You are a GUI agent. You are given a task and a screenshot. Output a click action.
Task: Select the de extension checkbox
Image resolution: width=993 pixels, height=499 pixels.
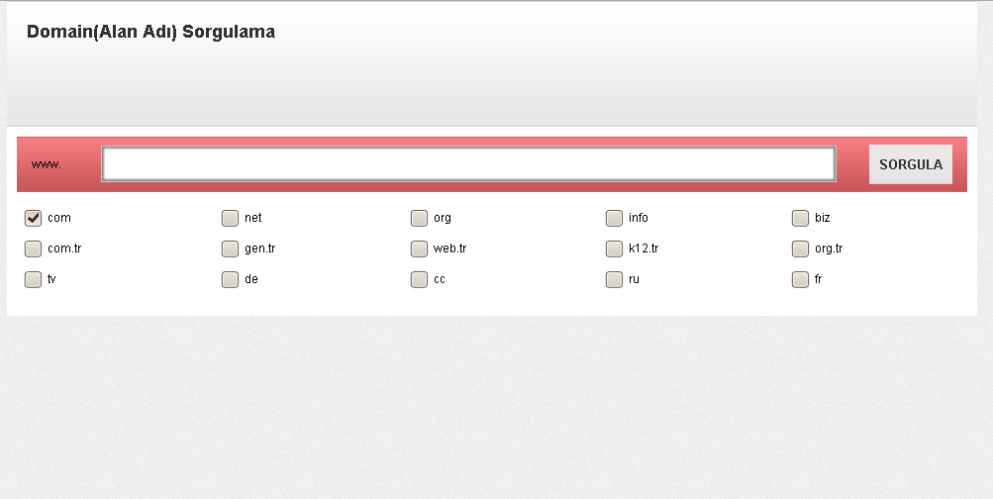pos(230,279)
